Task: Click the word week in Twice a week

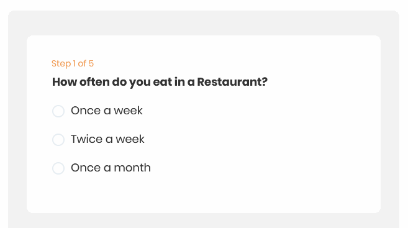Action: 130,139
